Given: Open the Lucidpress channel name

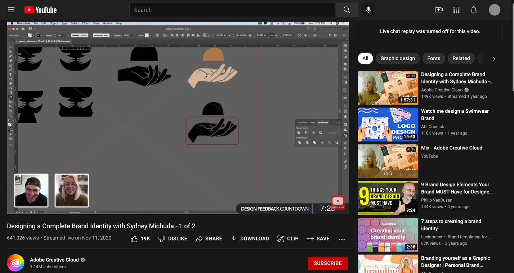Looking at the screenshot, I should [456, 237].
